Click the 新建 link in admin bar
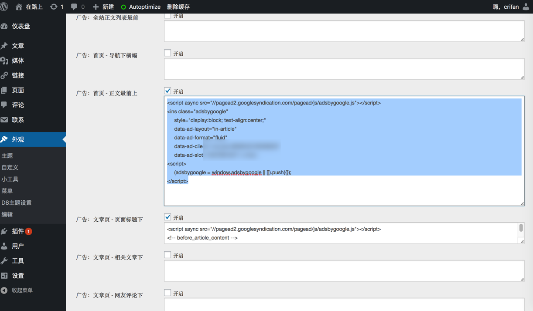The height and width of the screenshot is (311, 533). pos(108,7)
